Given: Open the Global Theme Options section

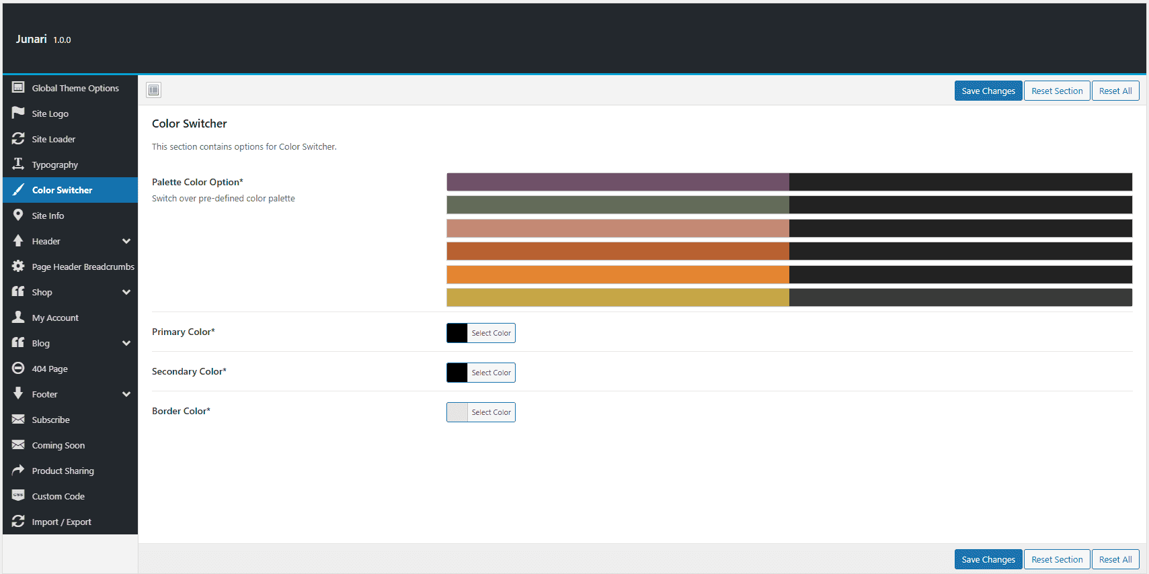Looking at the screenshot, I should coord(75,88).
